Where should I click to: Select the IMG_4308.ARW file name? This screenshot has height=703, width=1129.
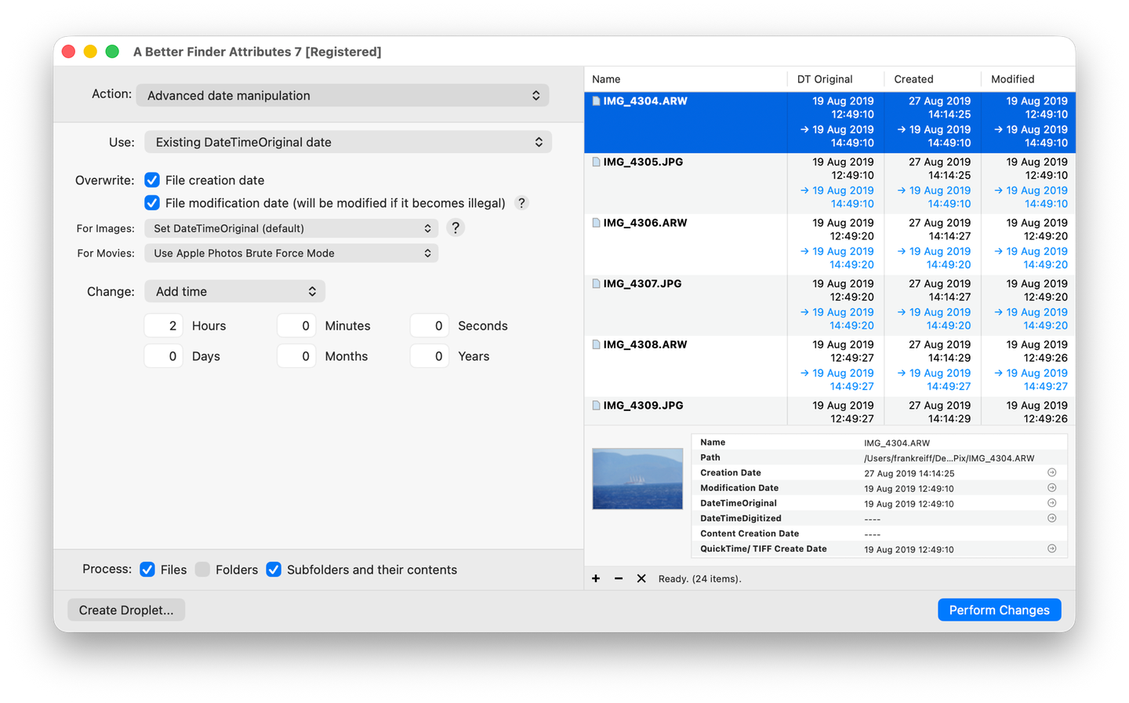coord(644,344)
